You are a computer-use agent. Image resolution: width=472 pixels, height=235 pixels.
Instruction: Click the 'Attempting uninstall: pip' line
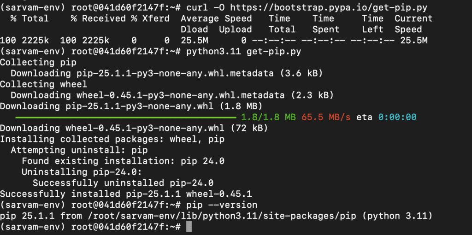[x=79, y=150]
